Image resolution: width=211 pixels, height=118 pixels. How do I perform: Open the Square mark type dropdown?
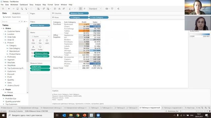click(x=40, y=36)
